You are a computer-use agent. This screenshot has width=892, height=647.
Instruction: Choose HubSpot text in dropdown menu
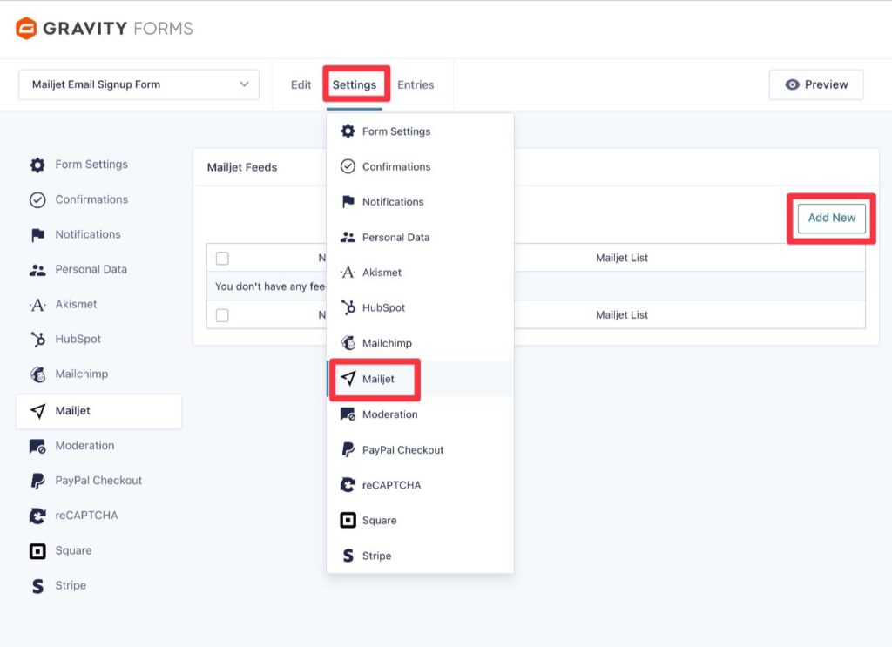(x=383, y=307)
